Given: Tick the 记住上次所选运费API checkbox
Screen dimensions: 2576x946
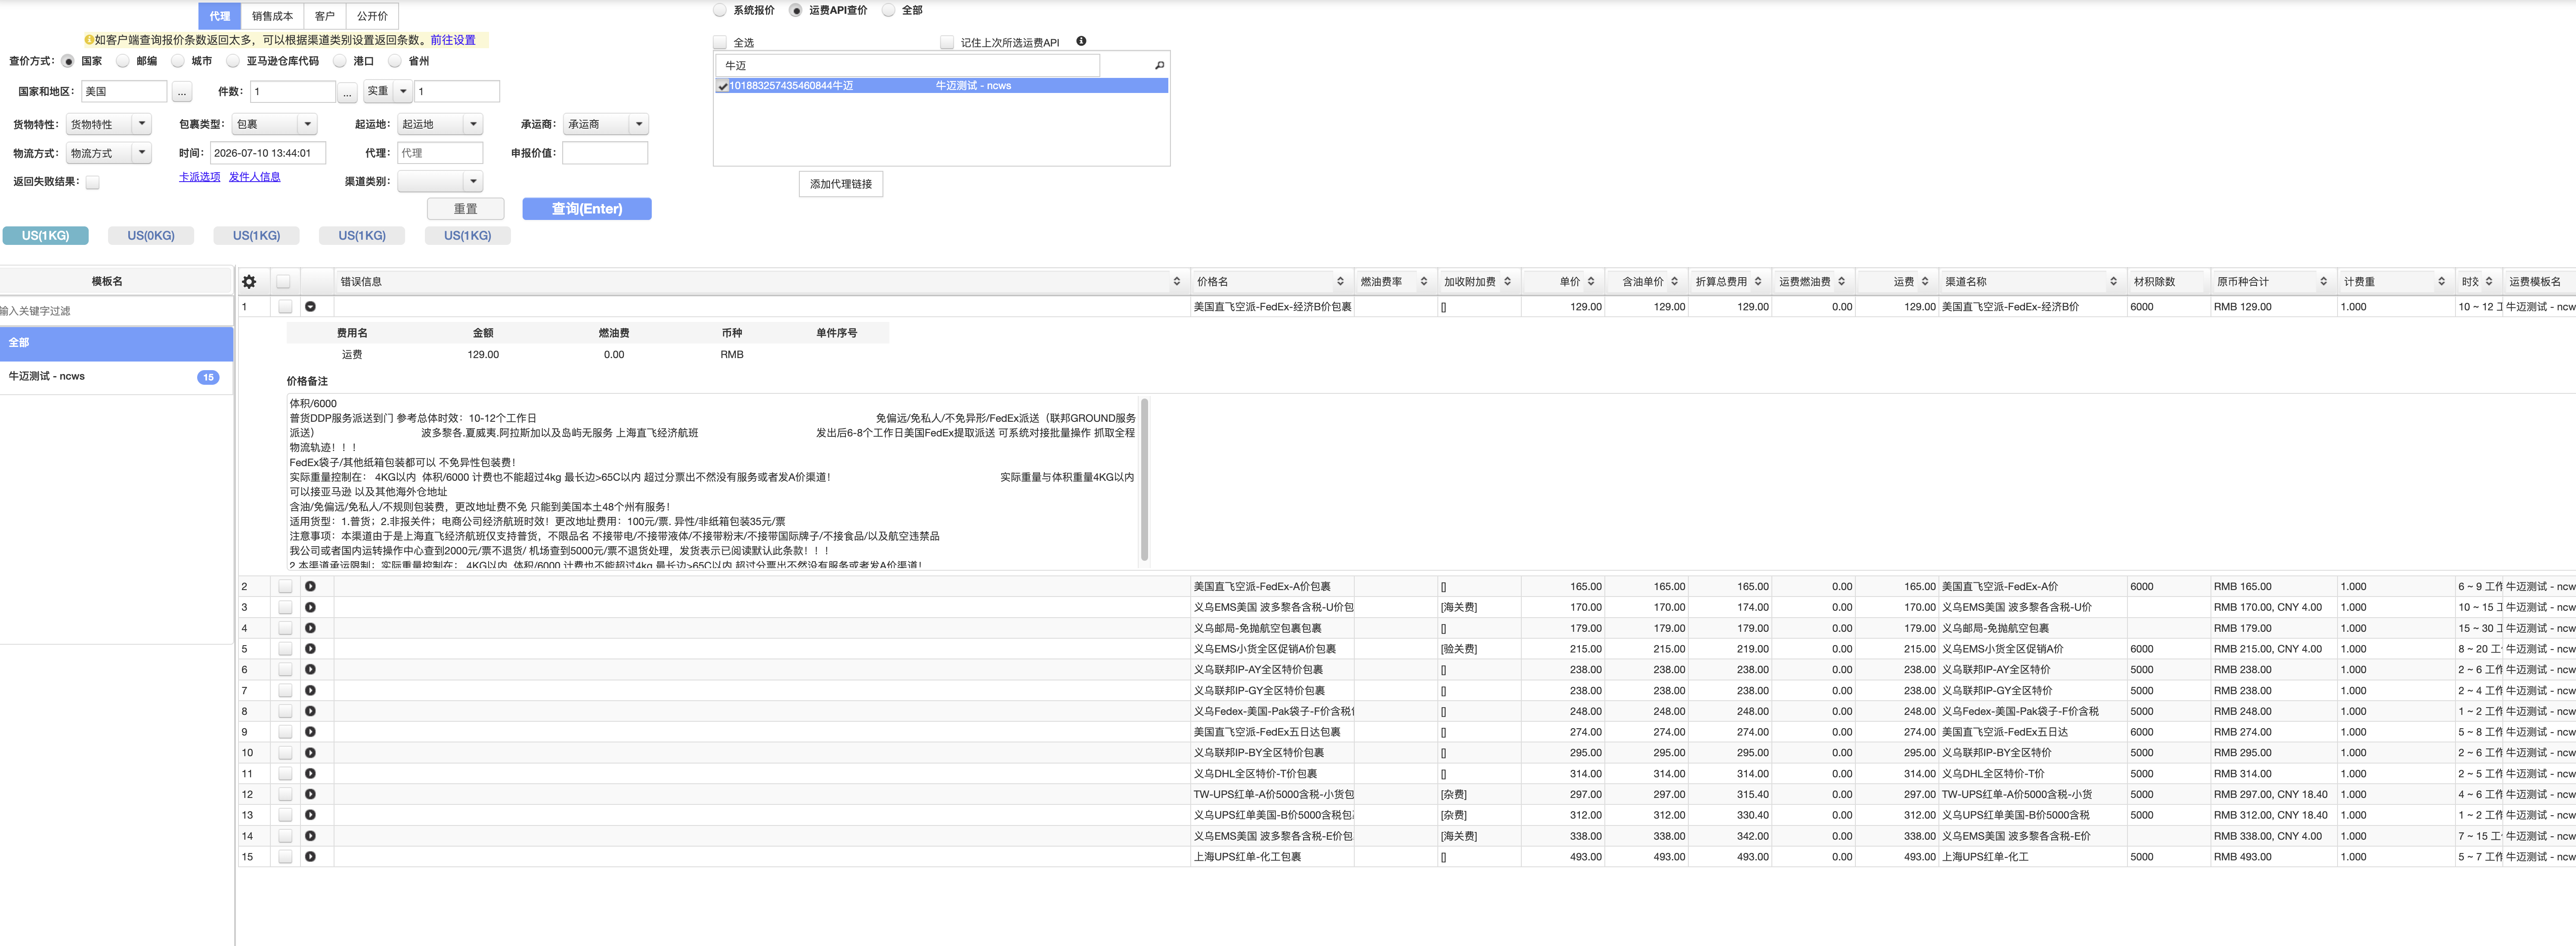Looking at the screenshot, I should 947,42.
